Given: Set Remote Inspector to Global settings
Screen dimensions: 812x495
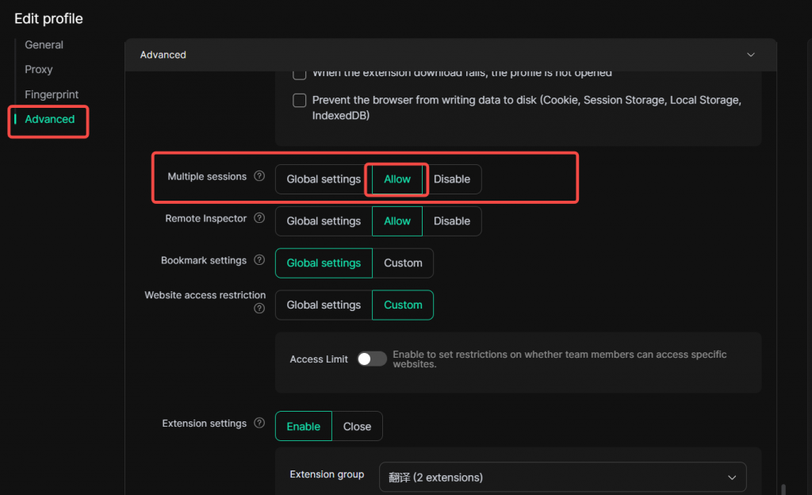Looking at the screenshot, I should [324, 221].
